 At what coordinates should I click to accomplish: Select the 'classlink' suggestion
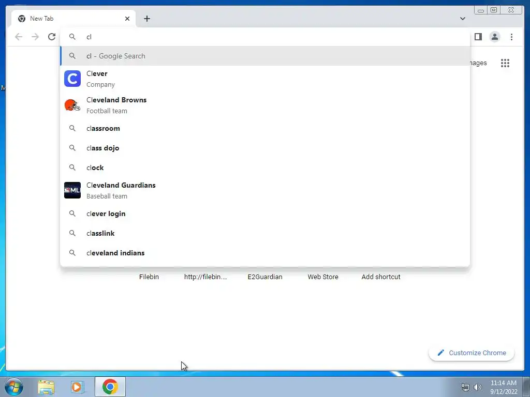tap(265, 233)
